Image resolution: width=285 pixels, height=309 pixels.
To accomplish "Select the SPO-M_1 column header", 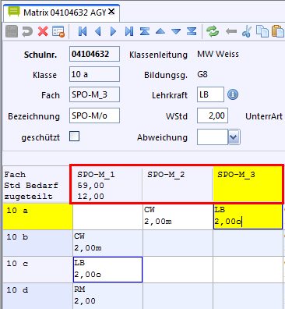I will [x=107, y=185].
